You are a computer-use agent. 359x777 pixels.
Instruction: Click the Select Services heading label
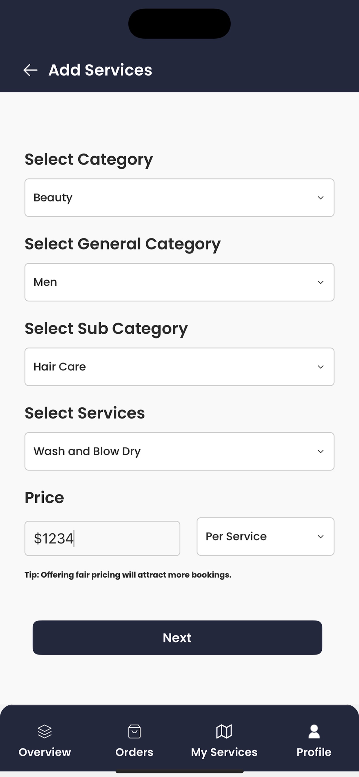[x=85, y=413]
